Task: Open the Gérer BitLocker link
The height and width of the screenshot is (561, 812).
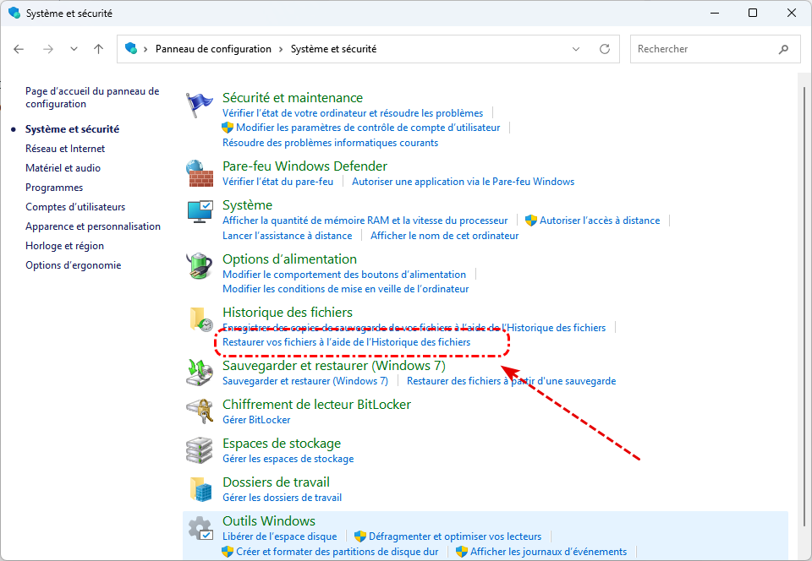Action: pyautogui.click(x=256, y=420)
